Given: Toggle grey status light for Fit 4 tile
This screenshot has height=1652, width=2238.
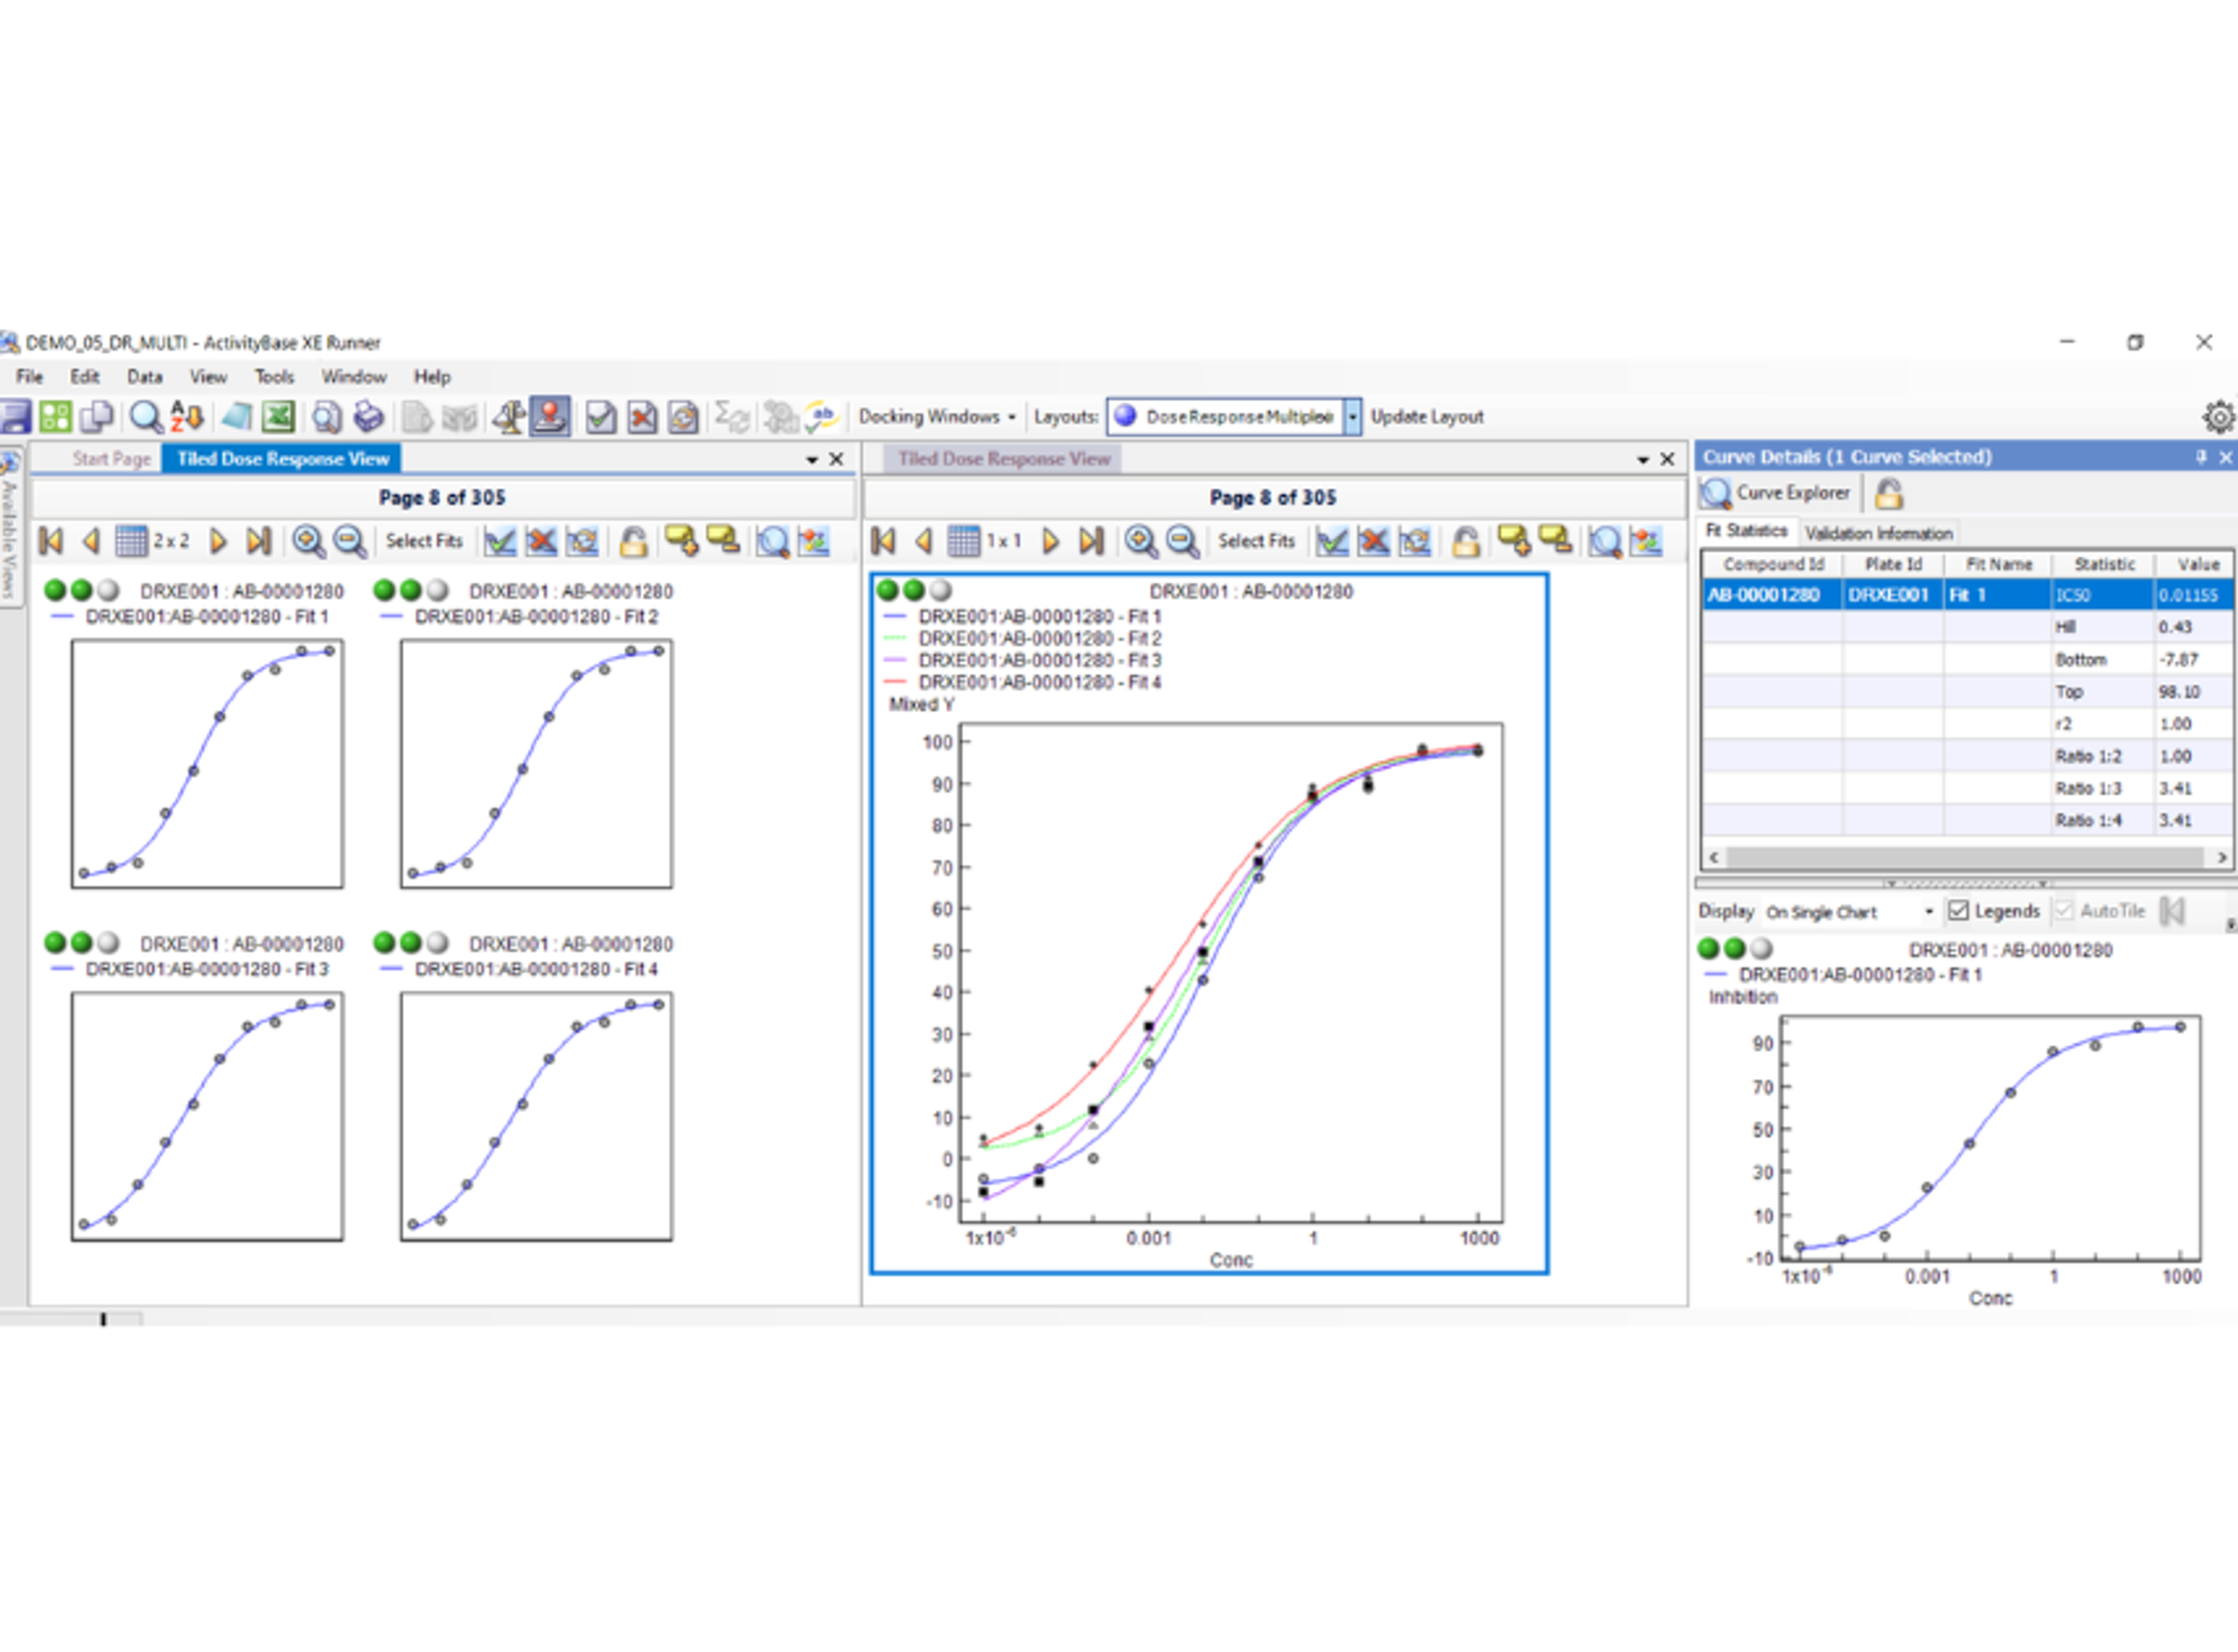Looking at the screenshot, I should click(x=438, y=942).
